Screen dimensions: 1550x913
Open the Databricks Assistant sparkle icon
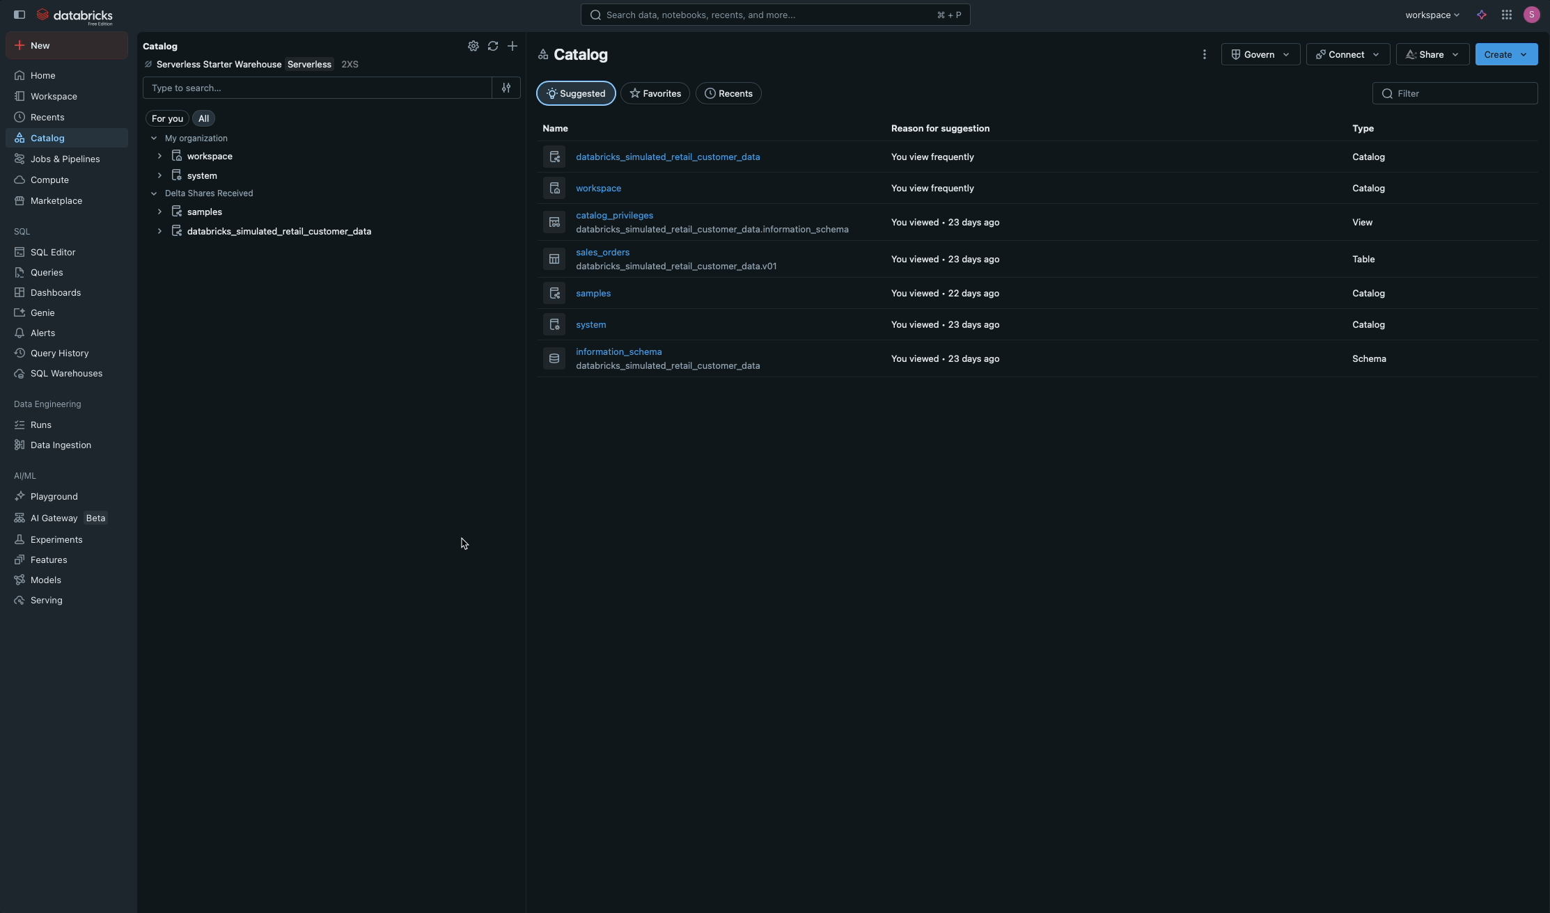pos(1481,15)
